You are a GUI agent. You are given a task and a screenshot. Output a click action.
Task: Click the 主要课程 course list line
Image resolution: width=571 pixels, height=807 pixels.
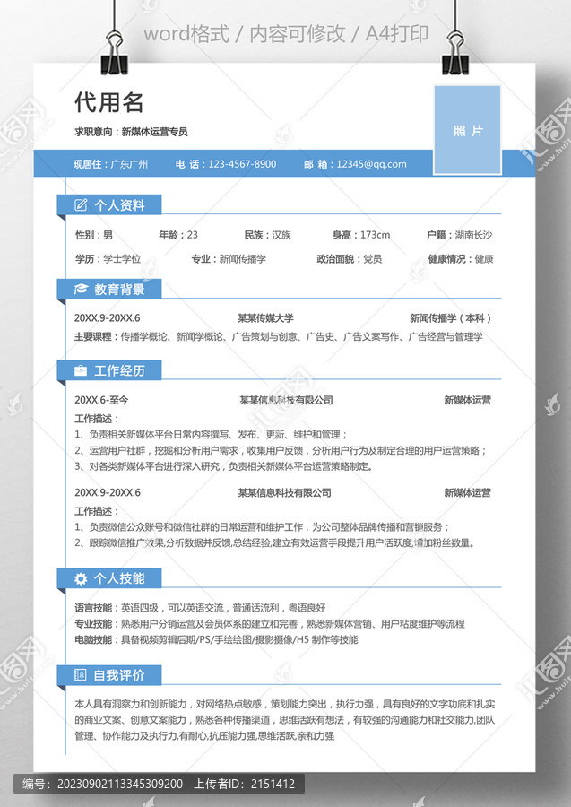tap(278, 336)
